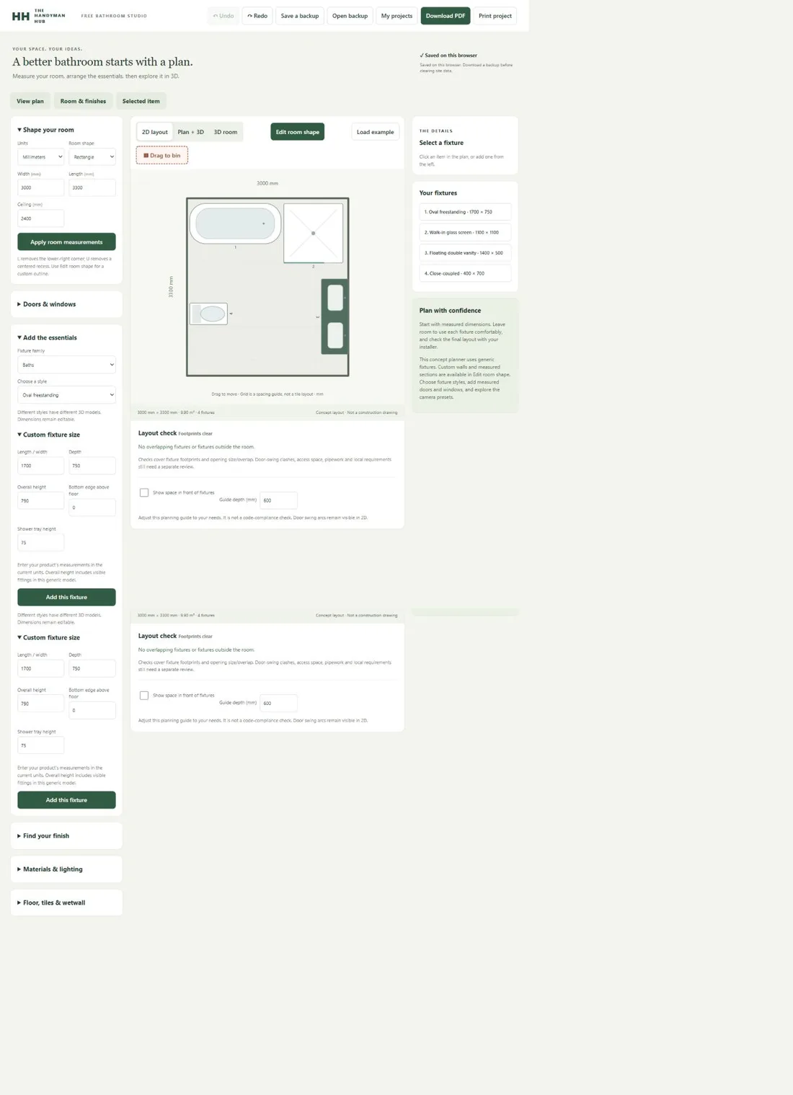793x1095 pixels.
Task: Click the Ceiling height field
Action: coord(41,218)
